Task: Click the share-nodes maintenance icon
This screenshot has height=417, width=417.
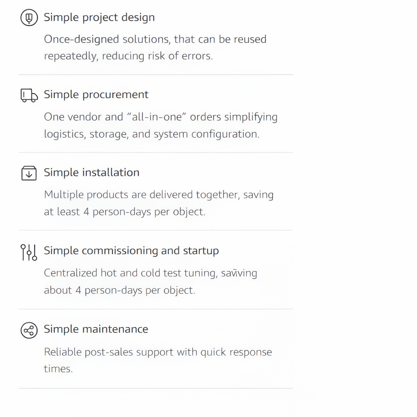Action: point(29,330)
